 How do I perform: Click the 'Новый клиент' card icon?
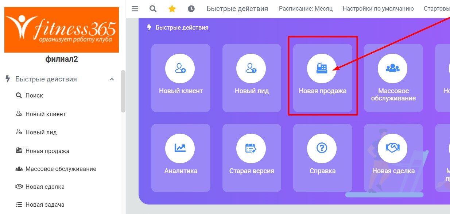[x=180, y=68]
